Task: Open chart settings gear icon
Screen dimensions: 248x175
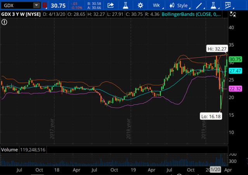Action: click(140, 5)
